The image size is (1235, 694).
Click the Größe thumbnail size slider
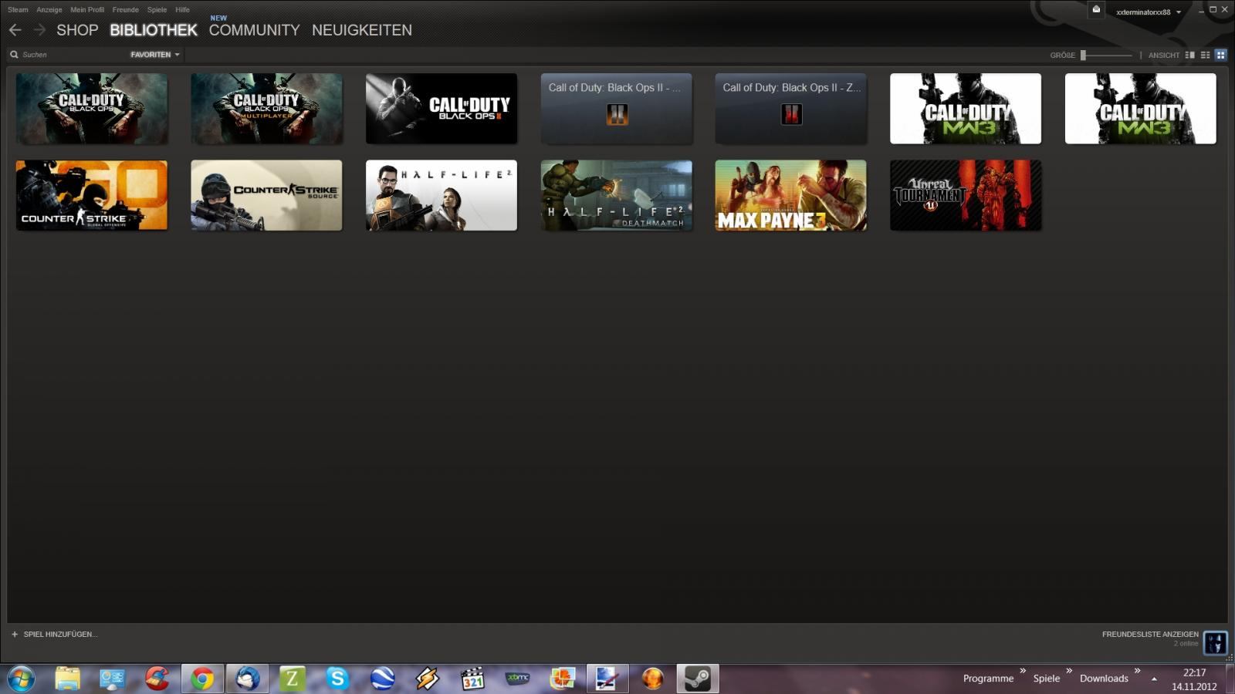point(1107,55)
